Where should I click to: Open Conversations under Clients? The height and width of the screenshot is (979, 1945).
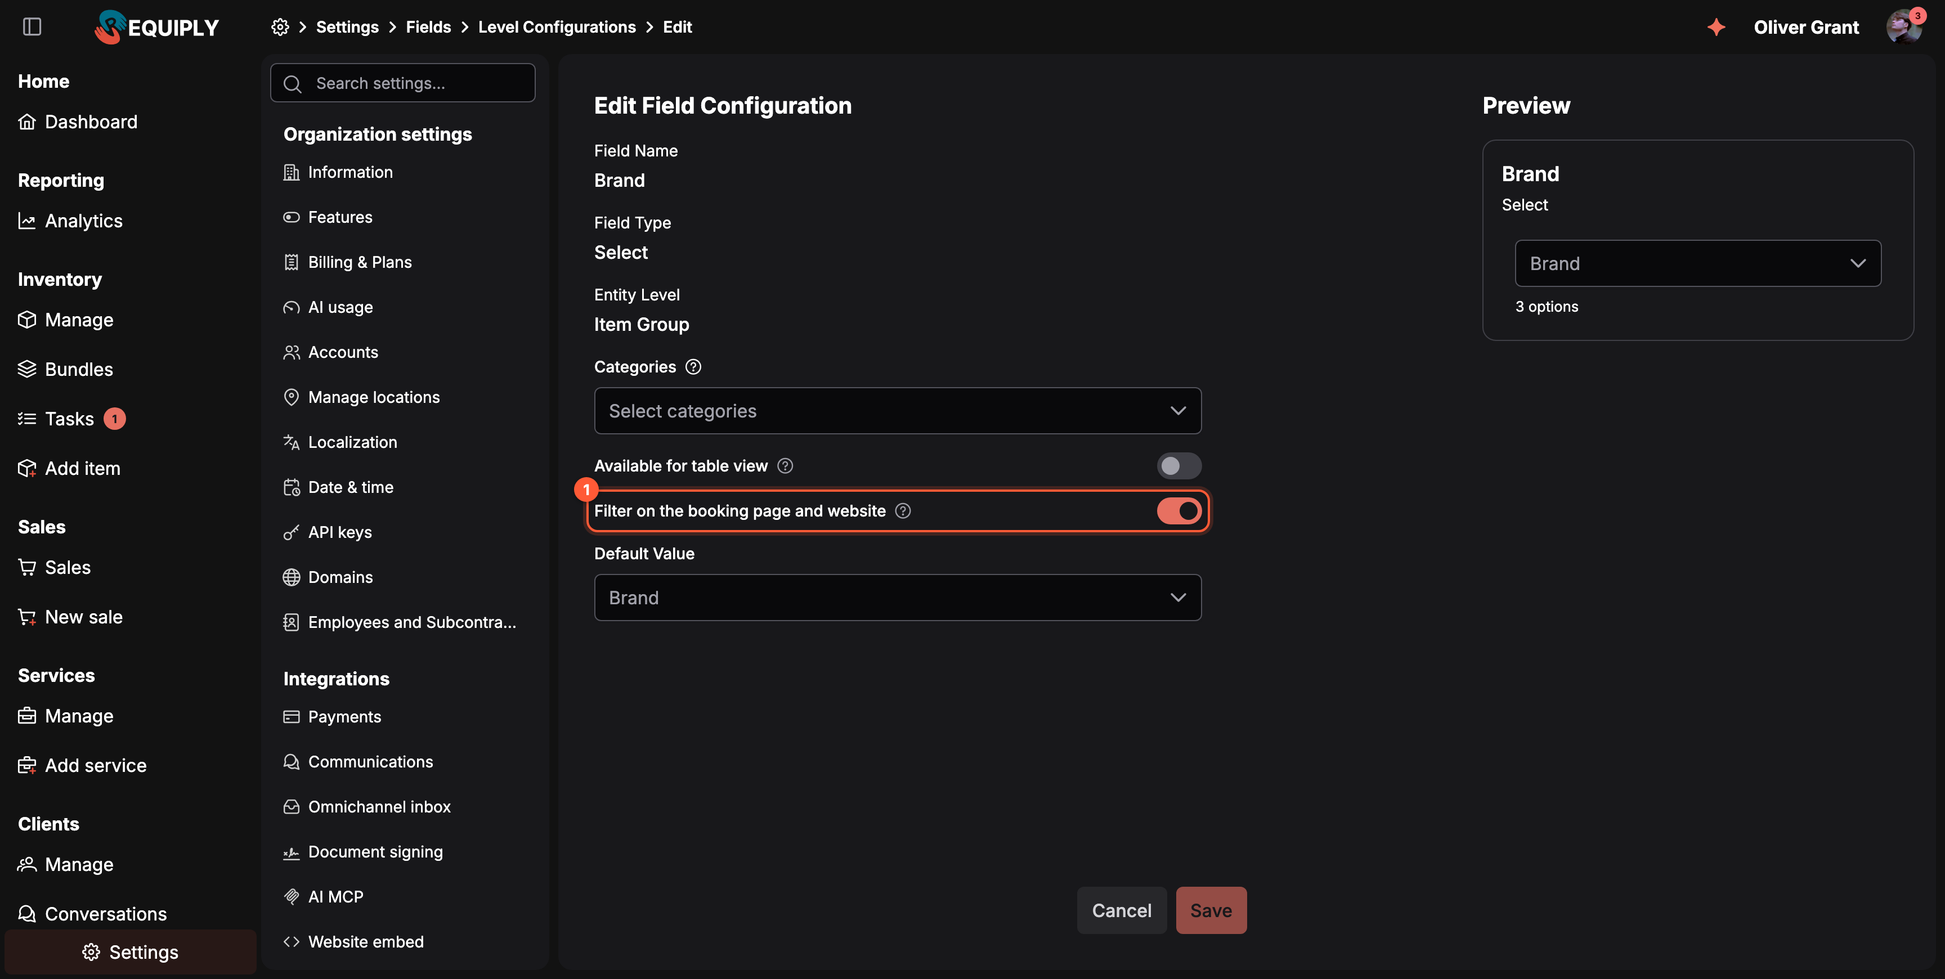click(92, 914)
